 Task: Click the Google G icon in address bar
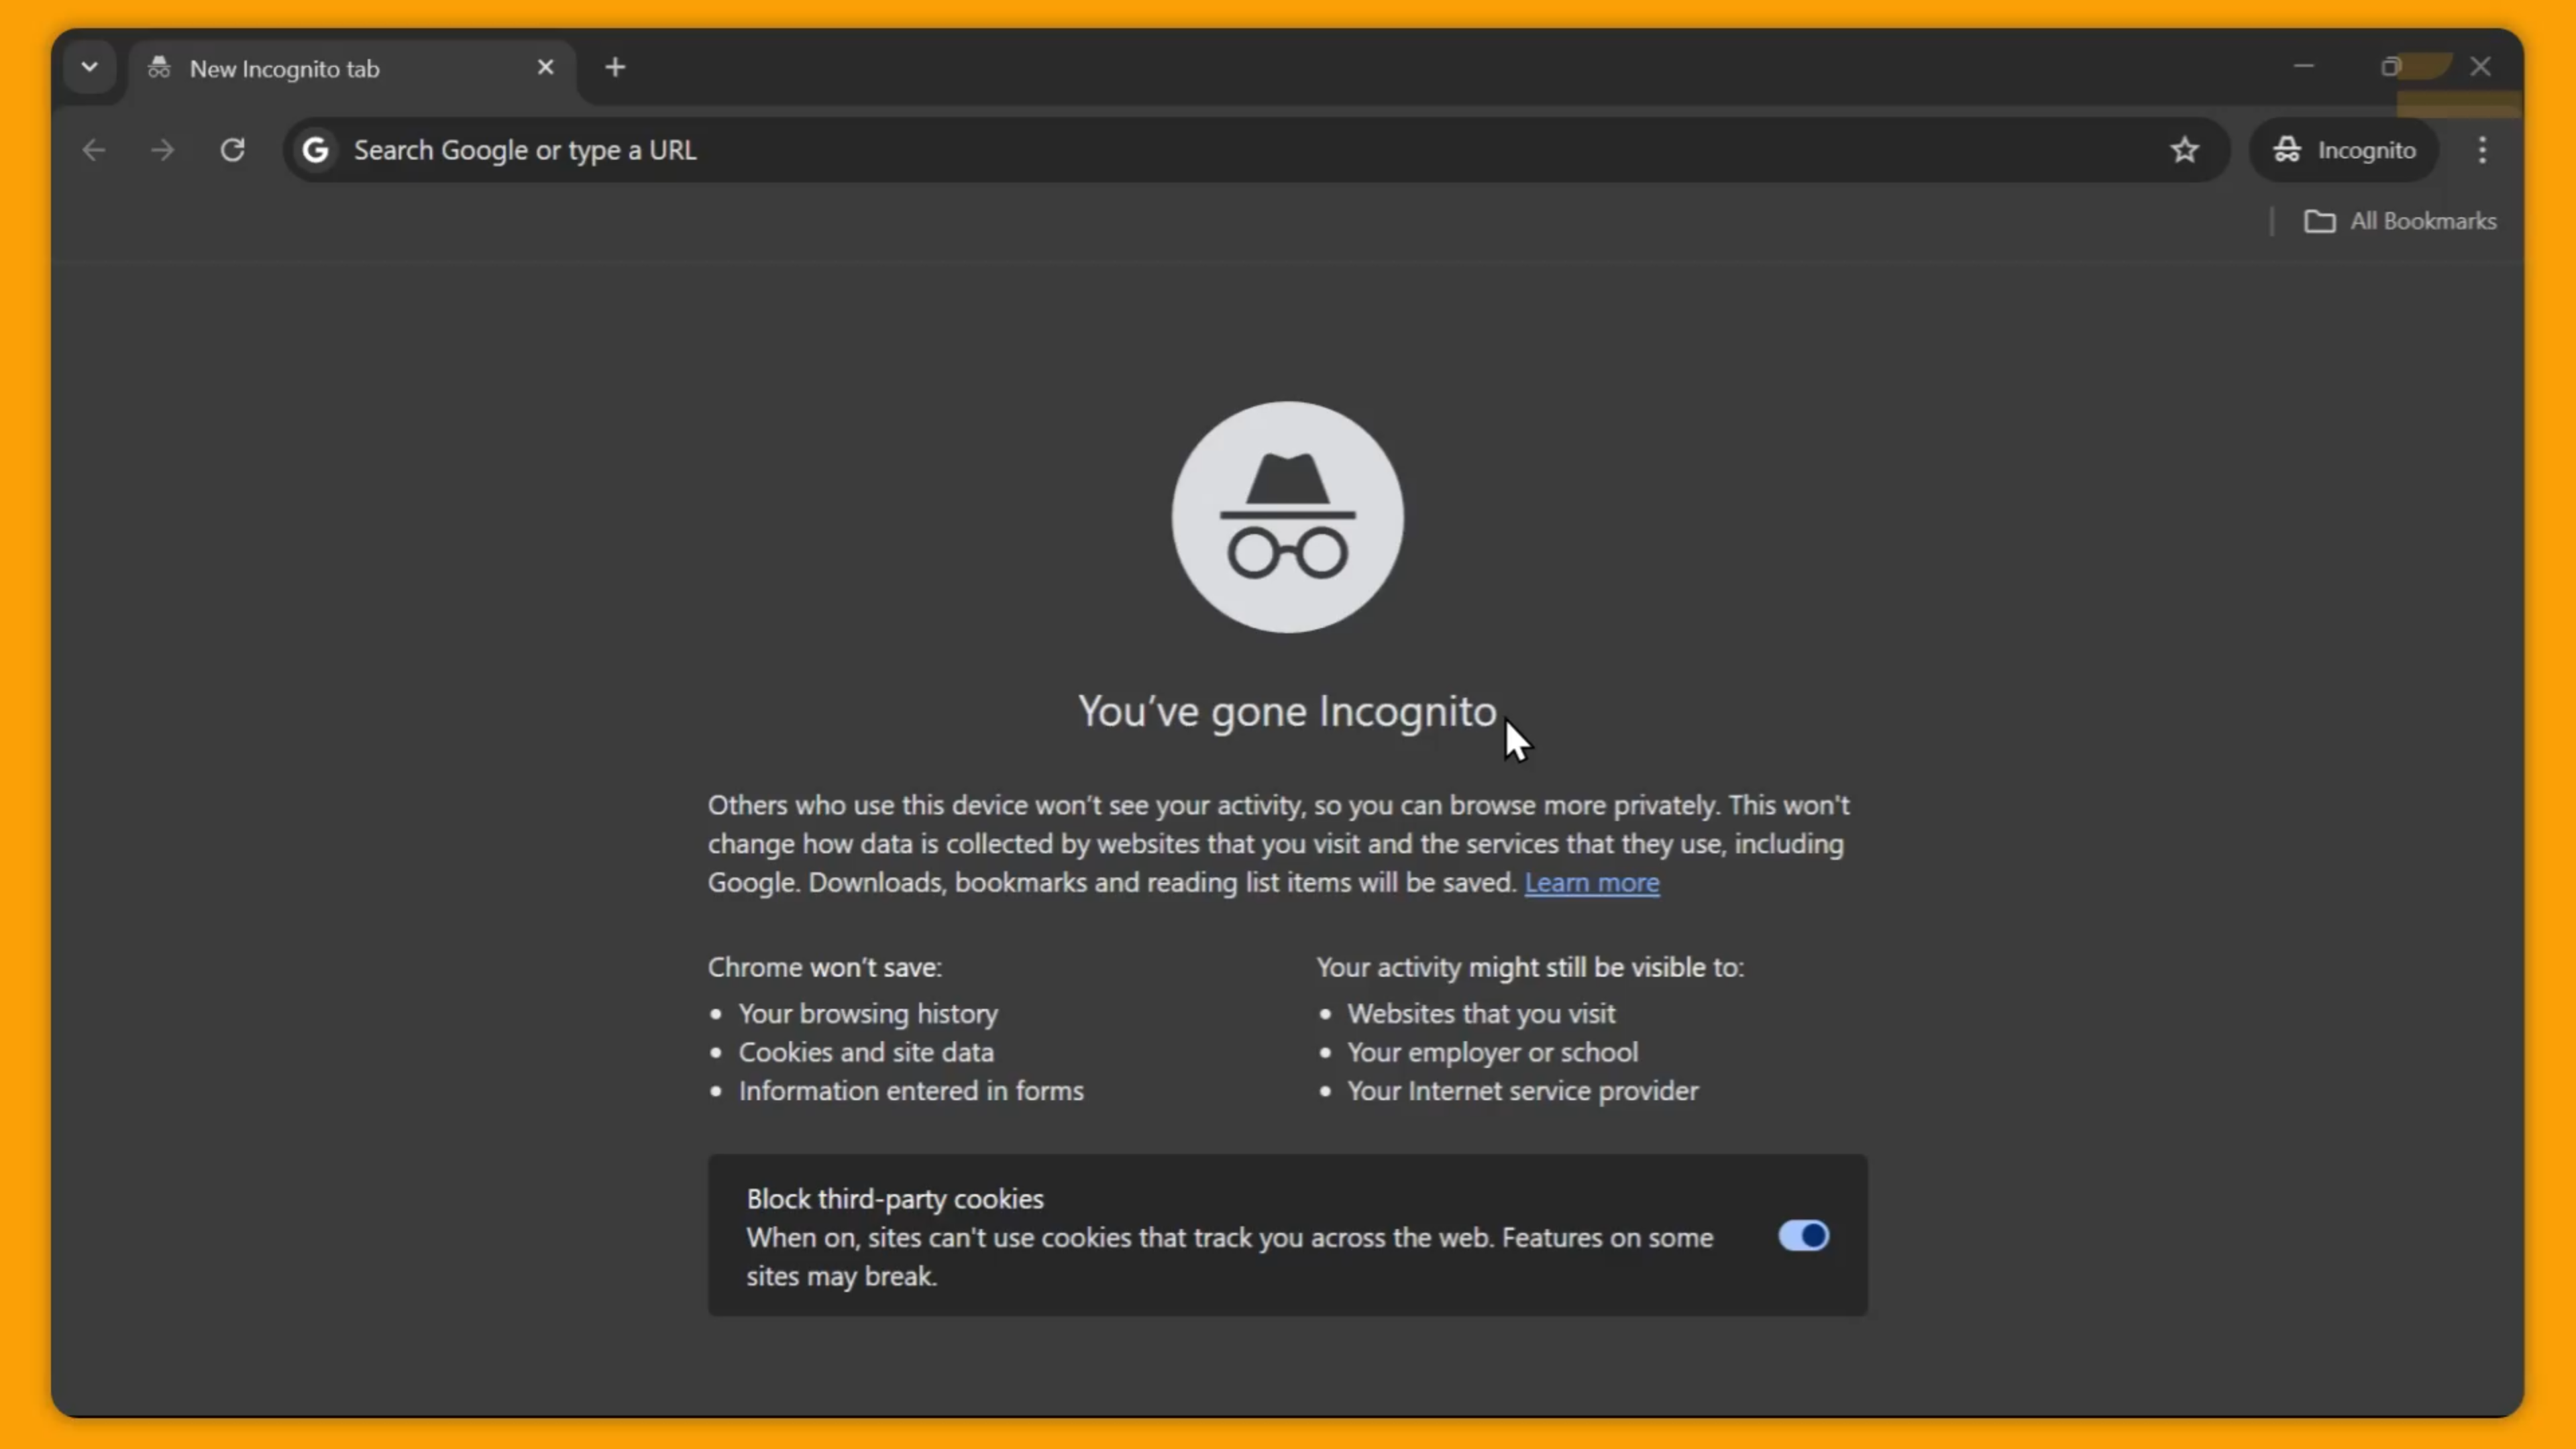coord(316,150)
